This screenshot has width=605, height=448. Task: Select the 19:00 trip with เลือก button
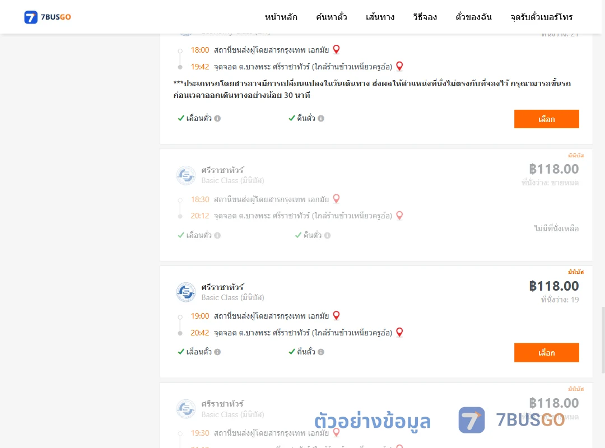click(546, 352)
